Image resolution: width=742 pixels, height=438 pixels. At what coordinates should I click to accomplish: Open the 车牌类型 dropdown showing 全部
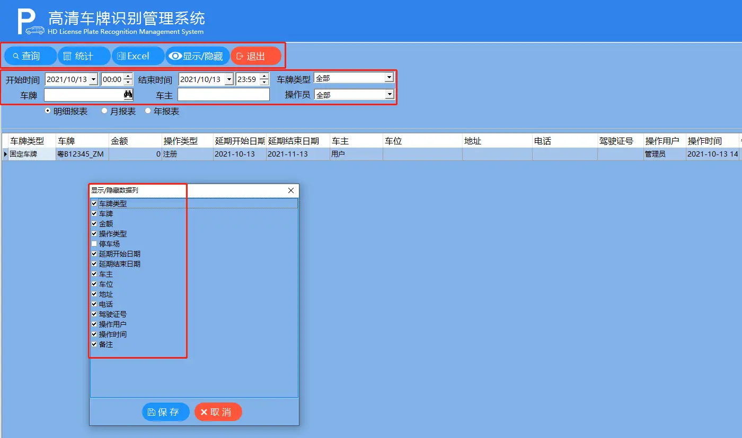coord(388,77)
